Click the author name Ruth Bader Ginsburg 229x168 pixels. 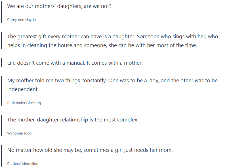pos(24,103)
